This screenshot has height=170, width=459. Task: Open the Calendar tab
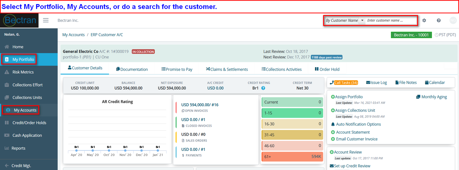(435, 83)
